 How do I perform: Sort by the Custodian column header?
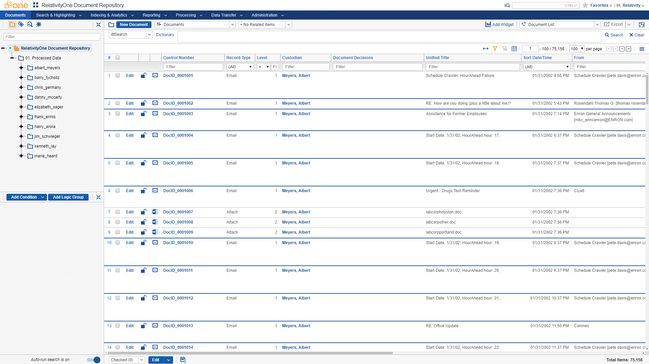click(292, 58)
